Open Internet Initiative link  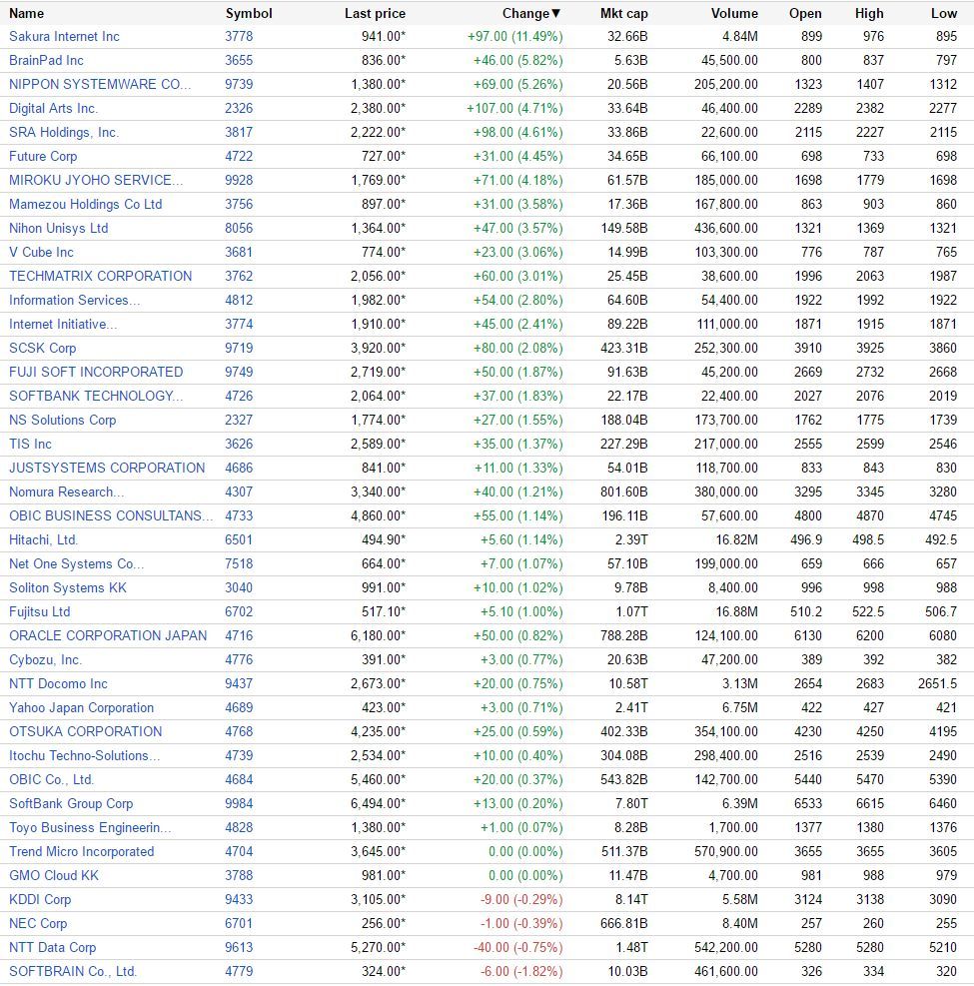[63, 324]
